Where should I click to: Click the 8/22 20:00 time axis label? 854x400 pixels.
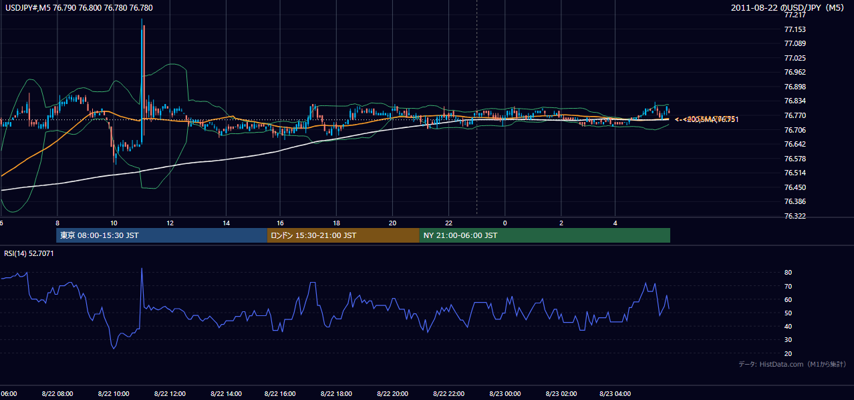(x=393, y=394)
